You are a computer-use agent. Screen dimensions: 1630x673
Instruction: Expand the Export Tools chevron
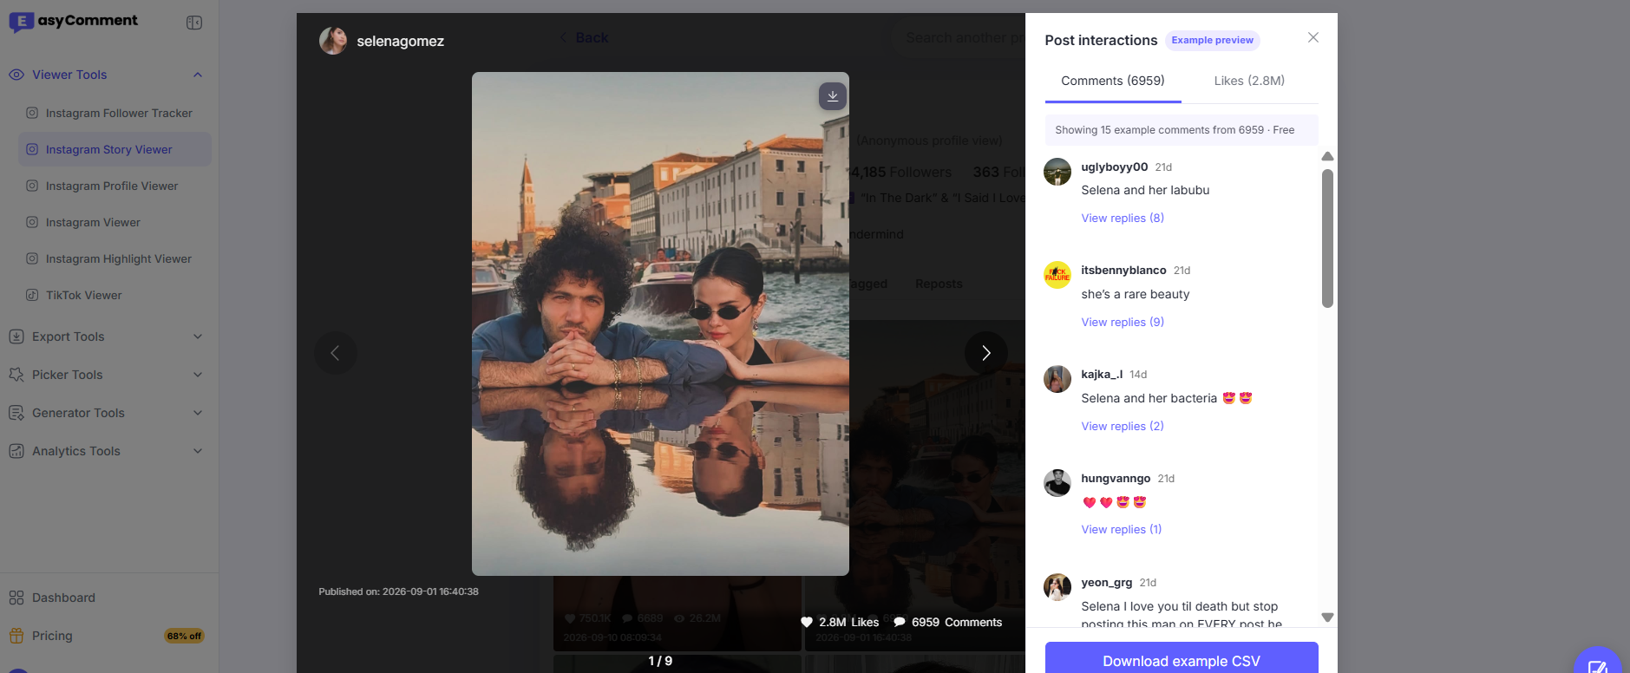[198, 336]
